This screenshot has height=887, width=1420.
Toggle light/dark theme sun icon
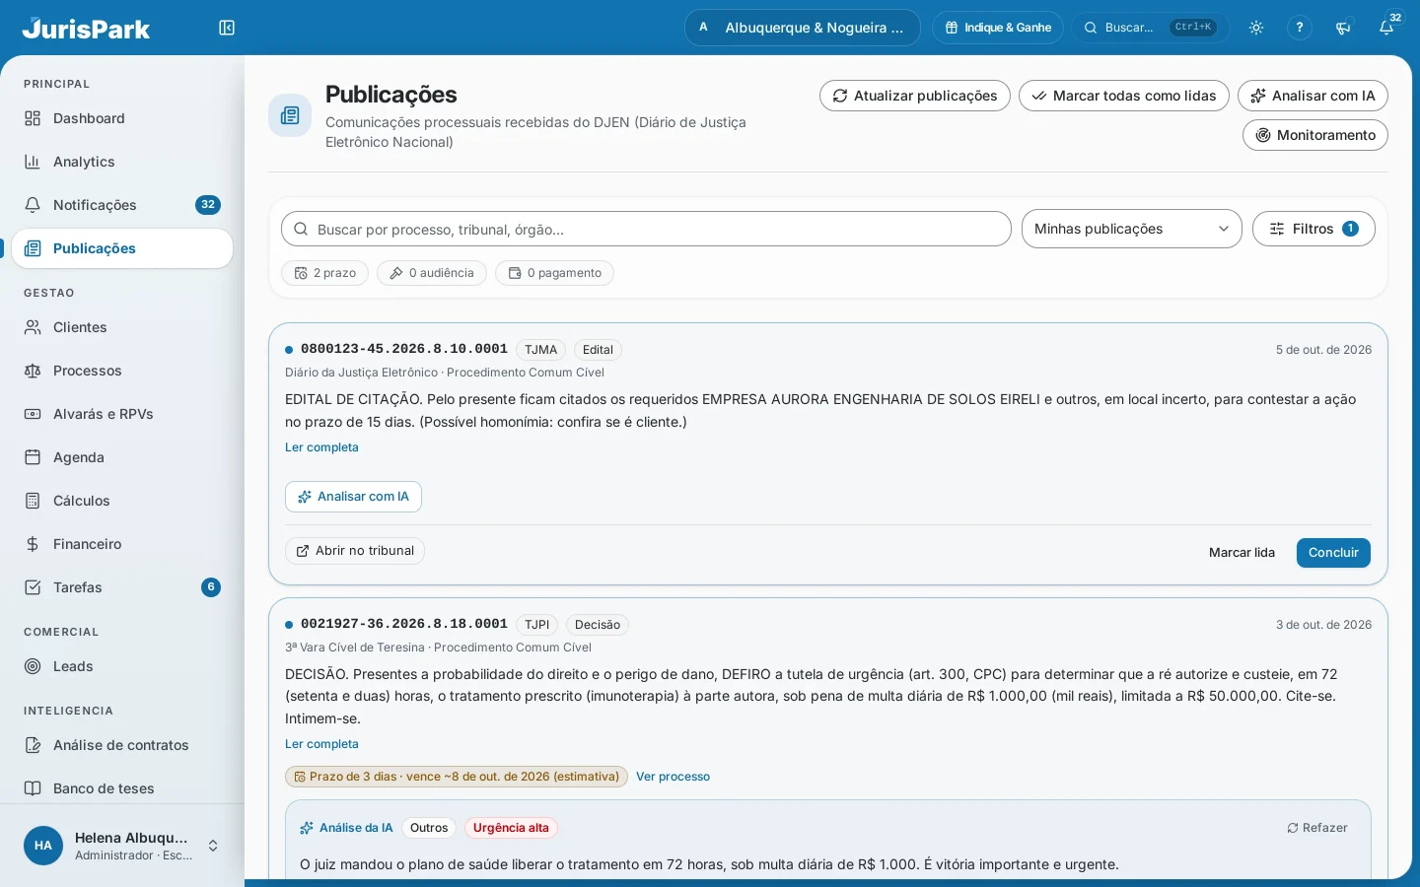(x=1256, y=28)
